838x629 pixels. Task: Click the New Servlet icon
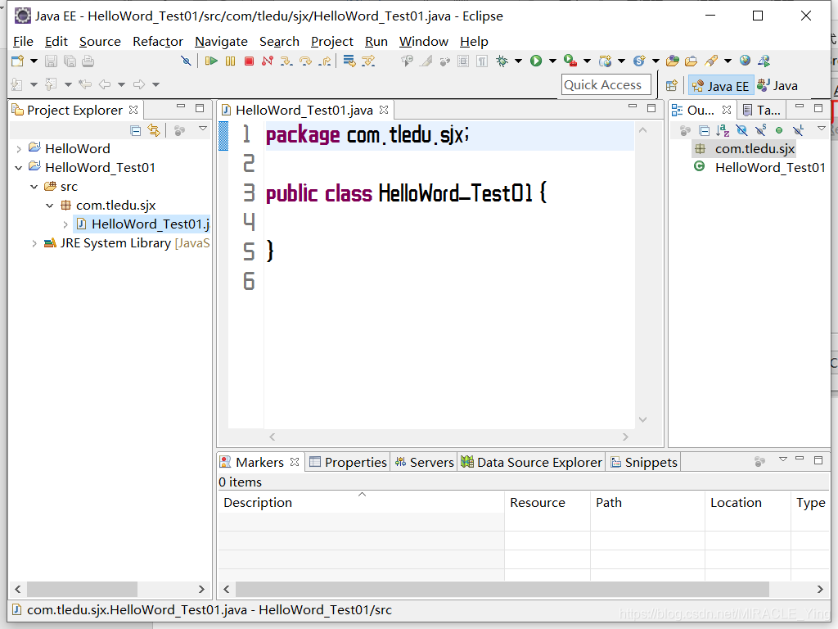pos(639,61)
